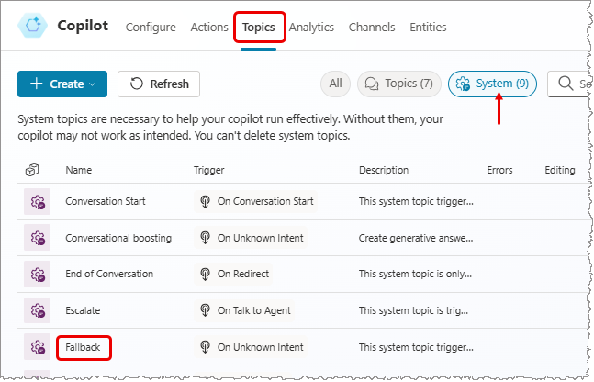
Task: Open the Fallback system topic
Action: click(x=84, y=347)
